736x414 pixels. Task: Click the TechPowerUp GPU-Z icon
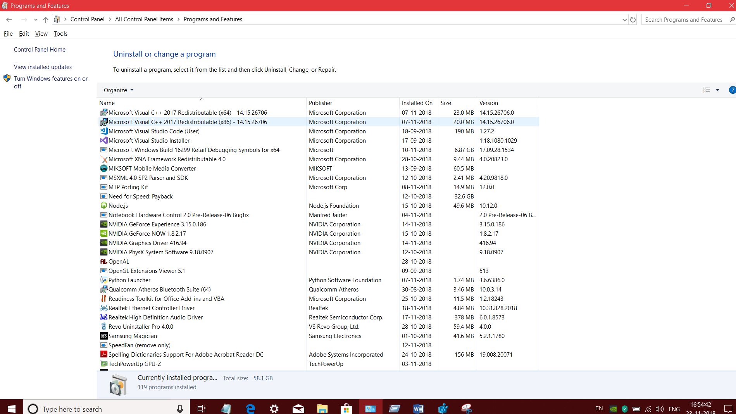[103, 364]
